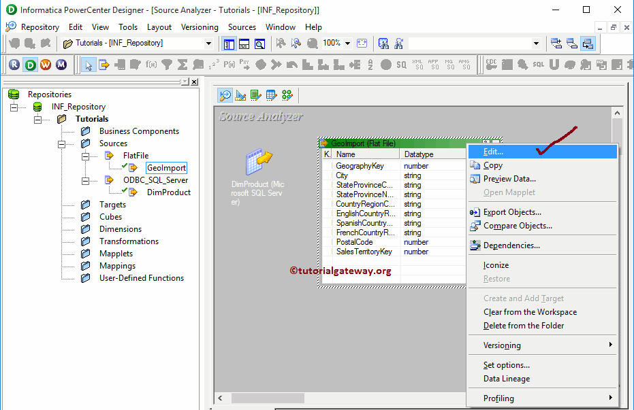
Task: Click the SQL transformation toolbar icon
Action: [538, 65]
